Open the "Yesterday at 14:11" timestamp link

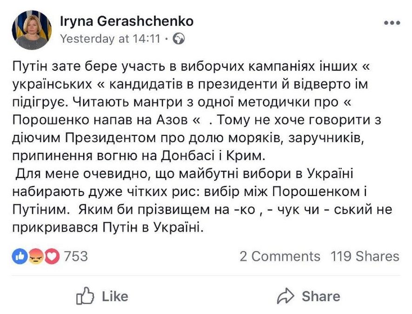coord(110,38)
